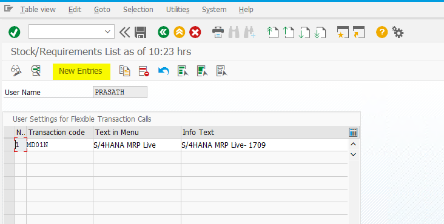Click the Text in Menu column header
The image size is (444, 224).
[x=137, y=132]
